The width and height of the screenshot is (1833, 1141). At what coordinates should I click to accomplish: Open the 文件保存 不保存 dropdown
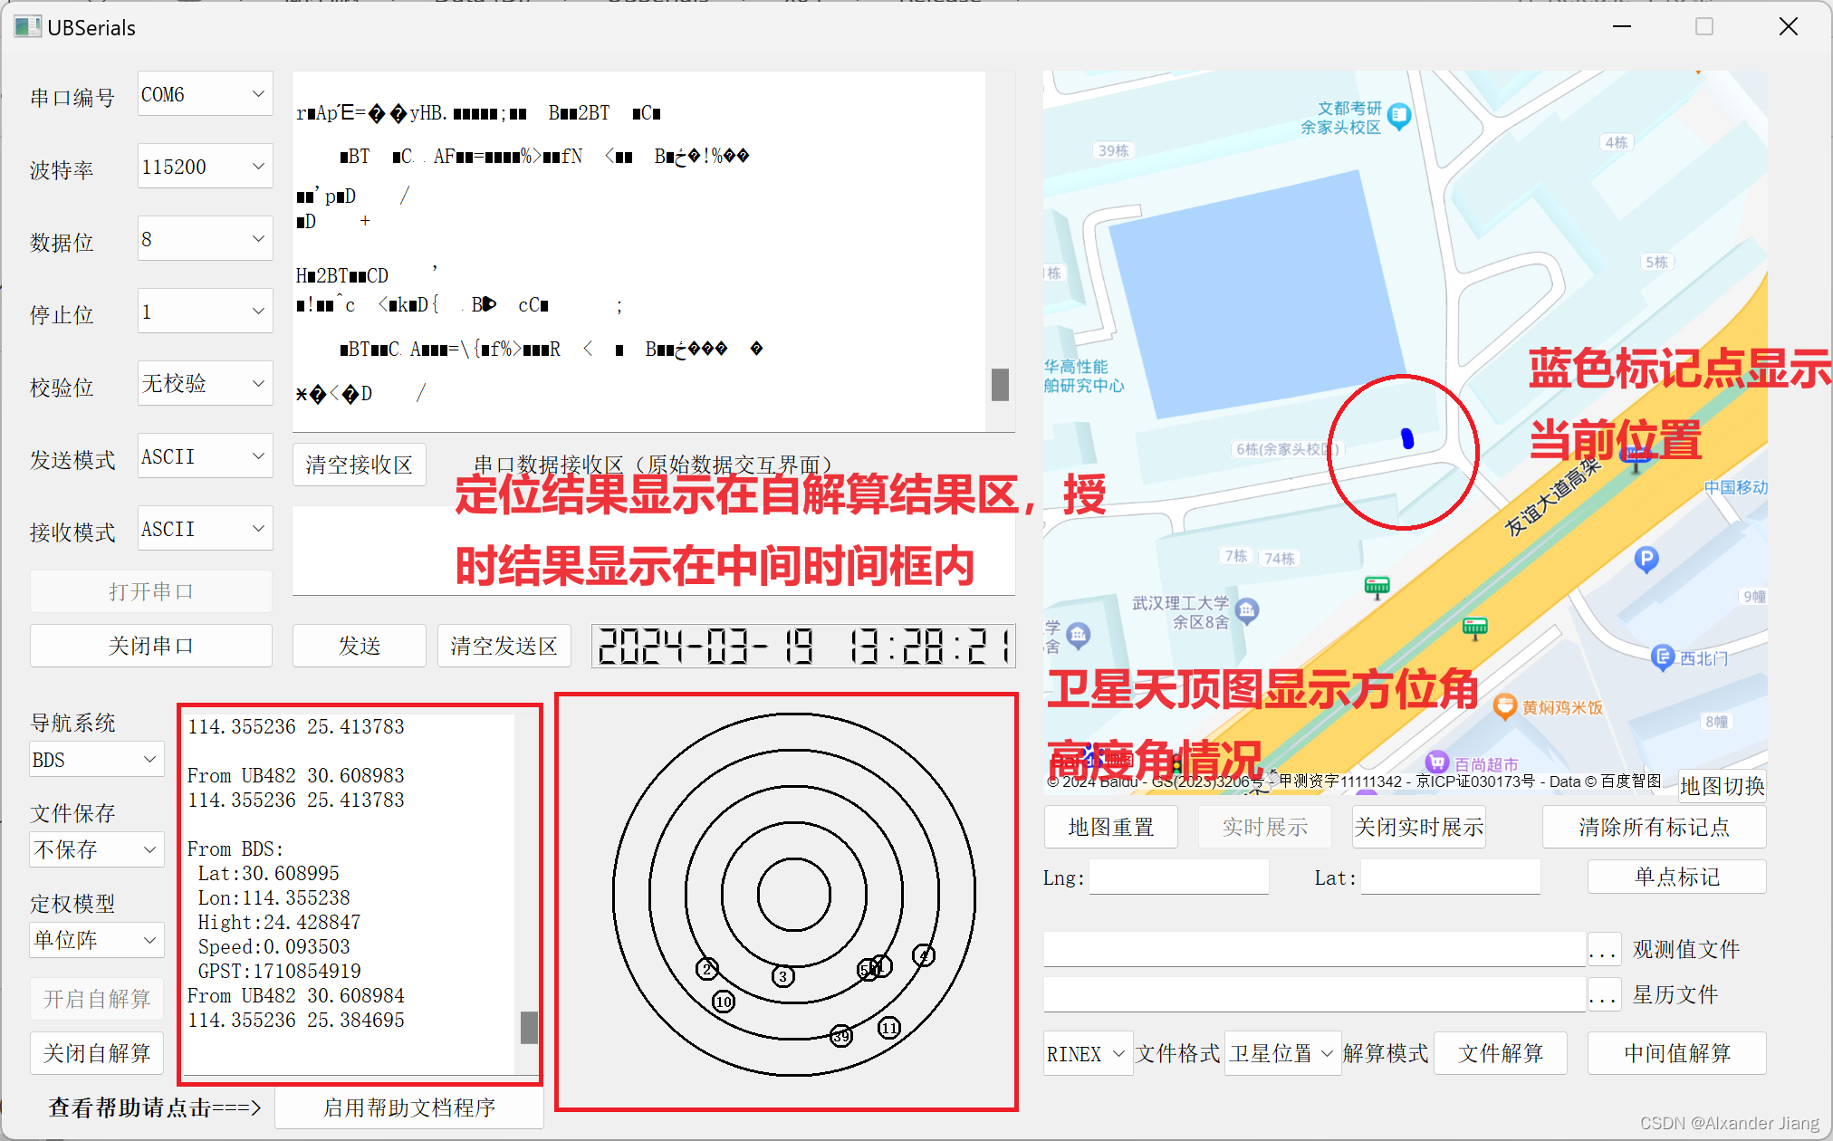97,849
